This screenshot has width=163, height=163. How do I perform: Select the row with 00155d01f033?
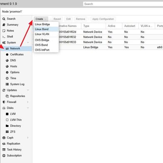tap(98, 42)
